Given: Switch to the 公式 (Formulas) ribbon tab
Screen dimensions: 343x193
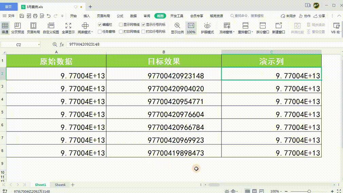Looking at the screenshot, I should [x=120, y=16].
